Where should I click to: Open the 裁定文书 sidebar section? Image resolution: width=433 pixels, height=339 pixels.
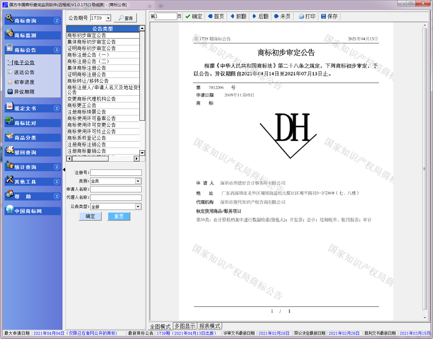click(x=25, y=108)
